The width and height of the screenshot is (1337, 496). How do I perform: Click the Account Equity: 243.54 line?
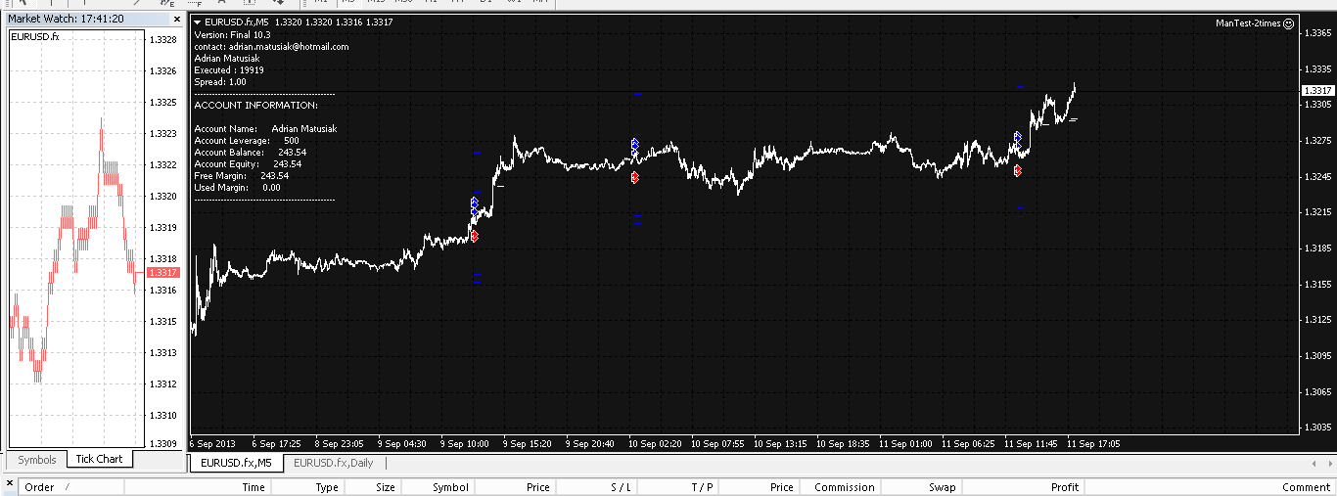(248, 163)
